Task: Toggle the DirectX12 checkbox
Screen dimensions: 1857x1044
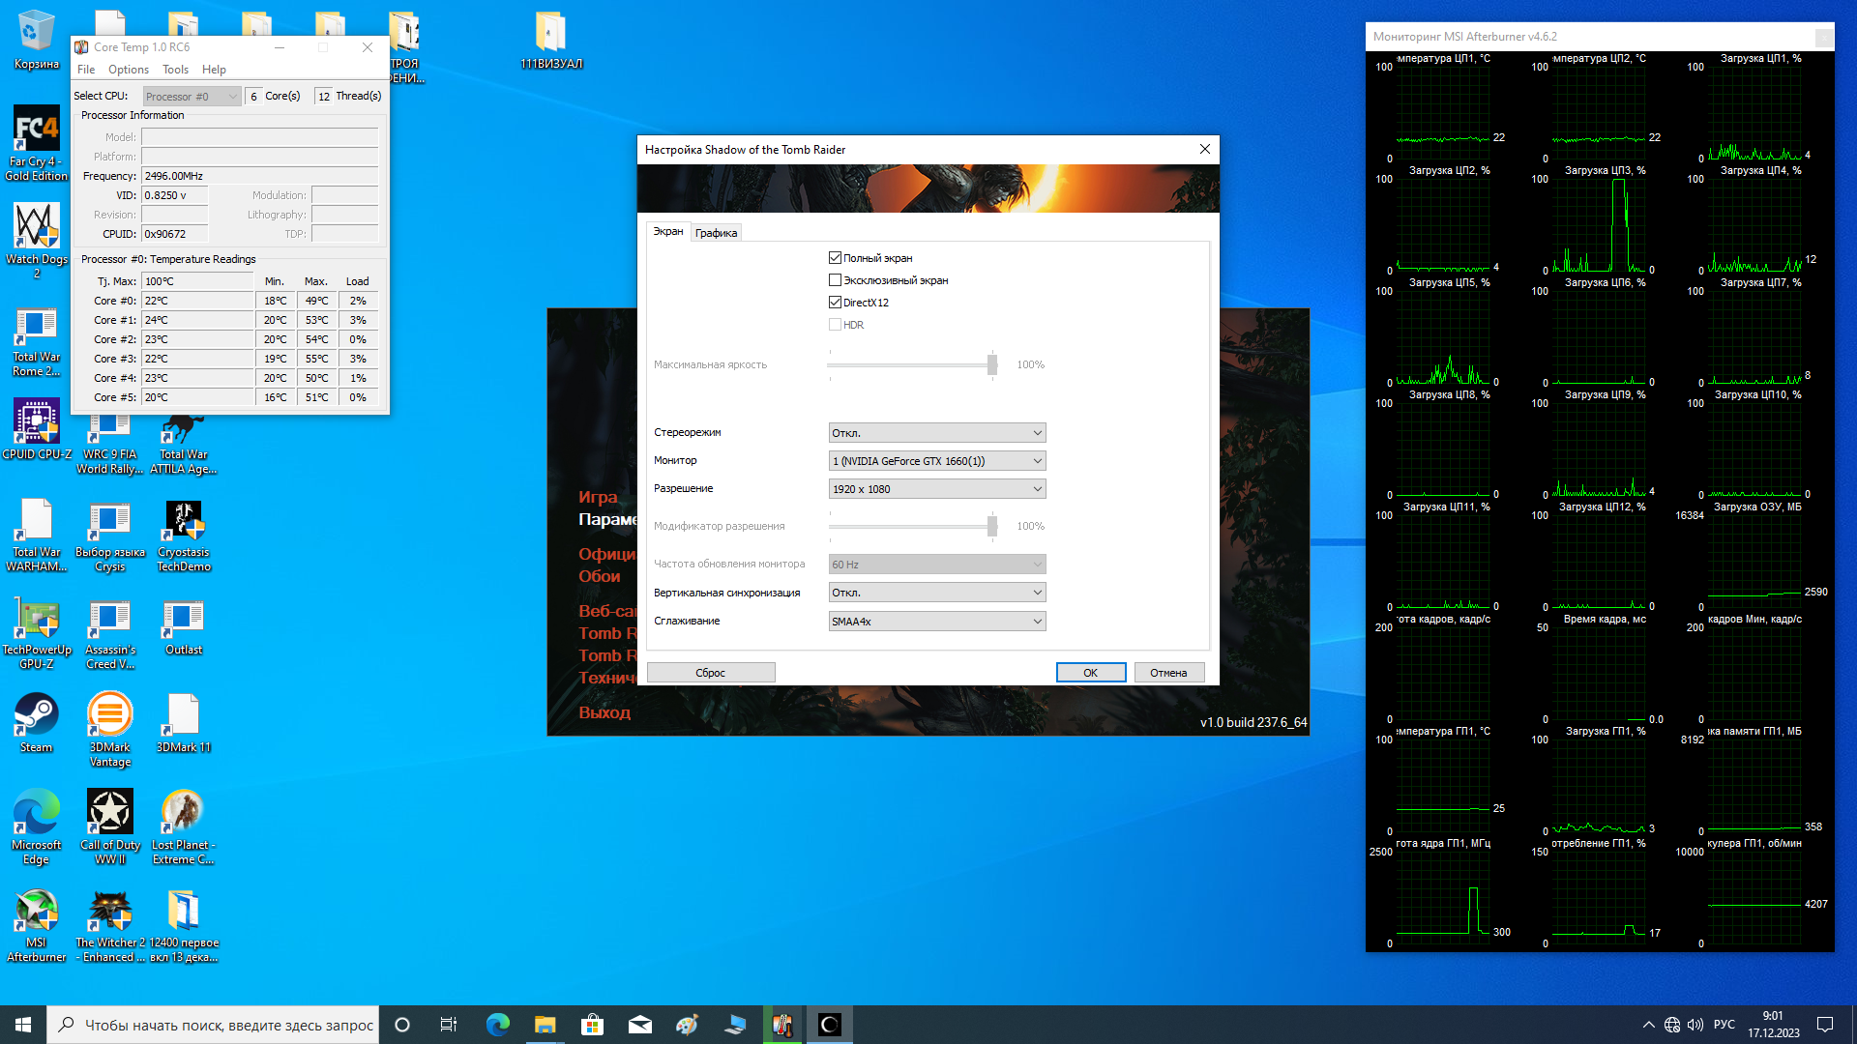Action: click(x=835, y=303)
